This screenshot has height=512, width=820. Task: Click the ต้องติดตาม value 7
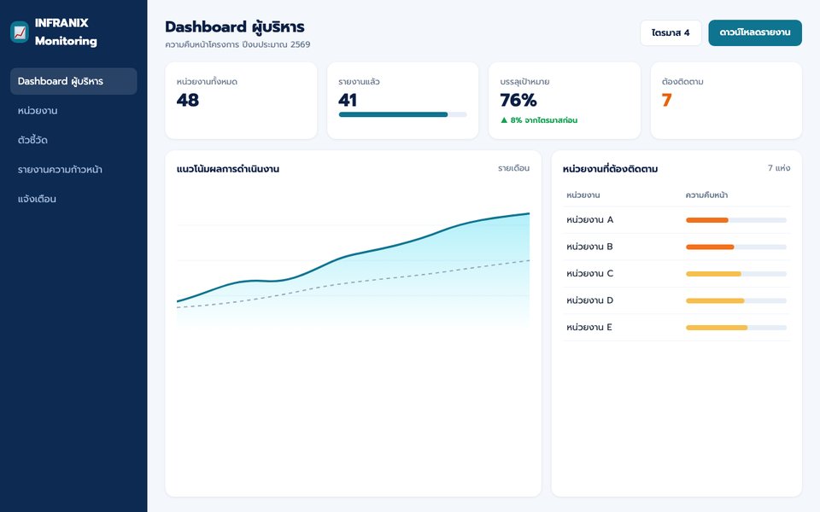pyautogui.click(x=666, y=100)
